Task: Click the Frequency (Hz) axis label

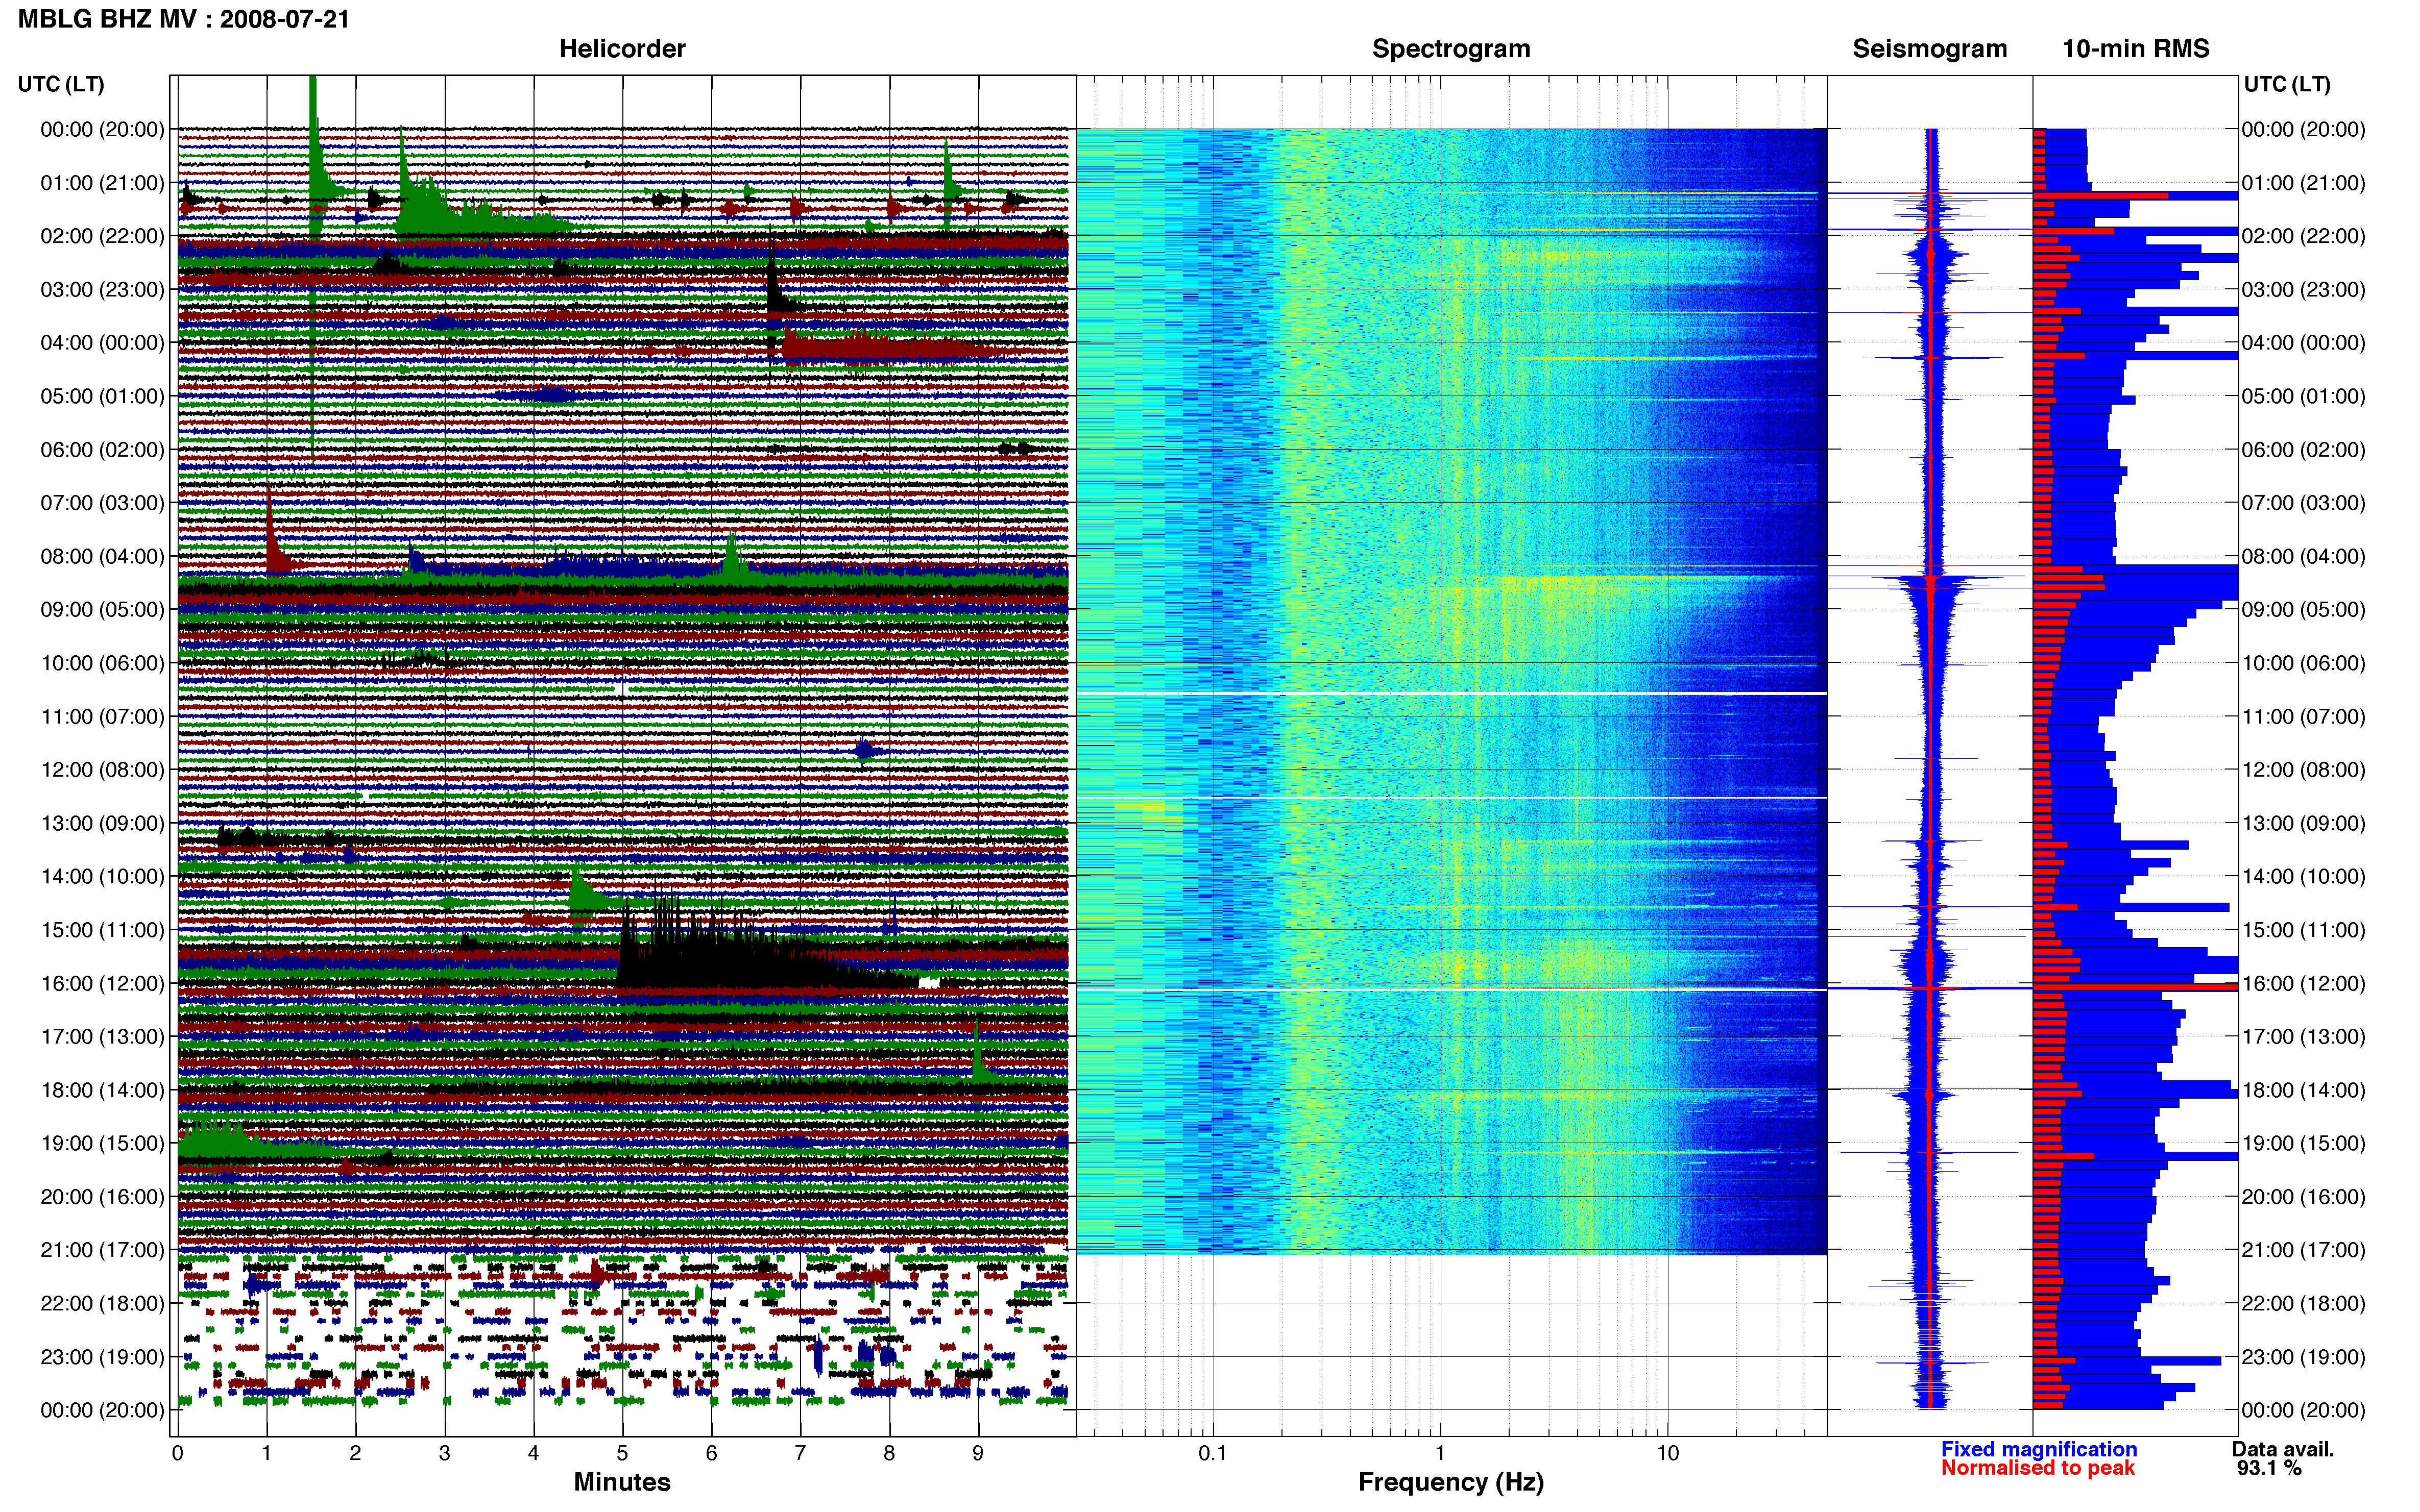Action: pos(1450,1482)
